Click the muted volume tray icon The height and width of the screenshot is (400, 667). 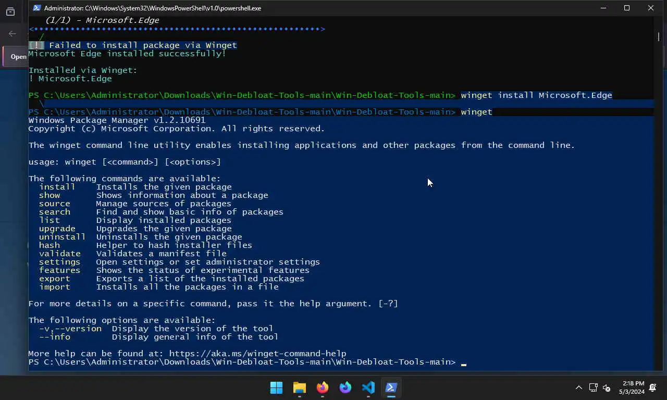(607, 387)
